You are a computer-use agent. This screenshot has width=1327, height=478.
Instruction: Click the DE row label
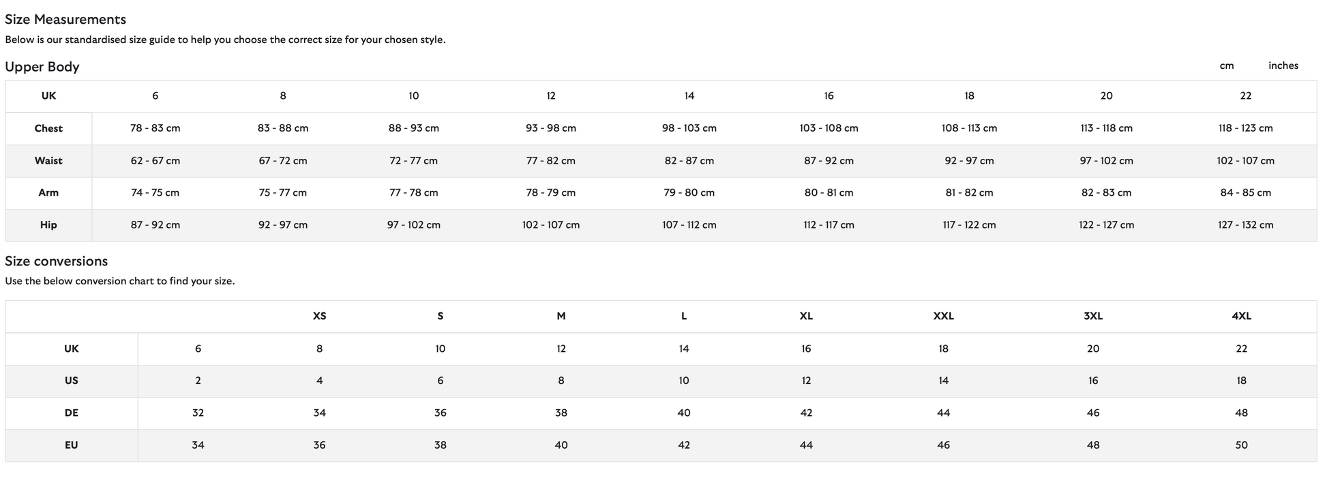[x=71, y=413]
